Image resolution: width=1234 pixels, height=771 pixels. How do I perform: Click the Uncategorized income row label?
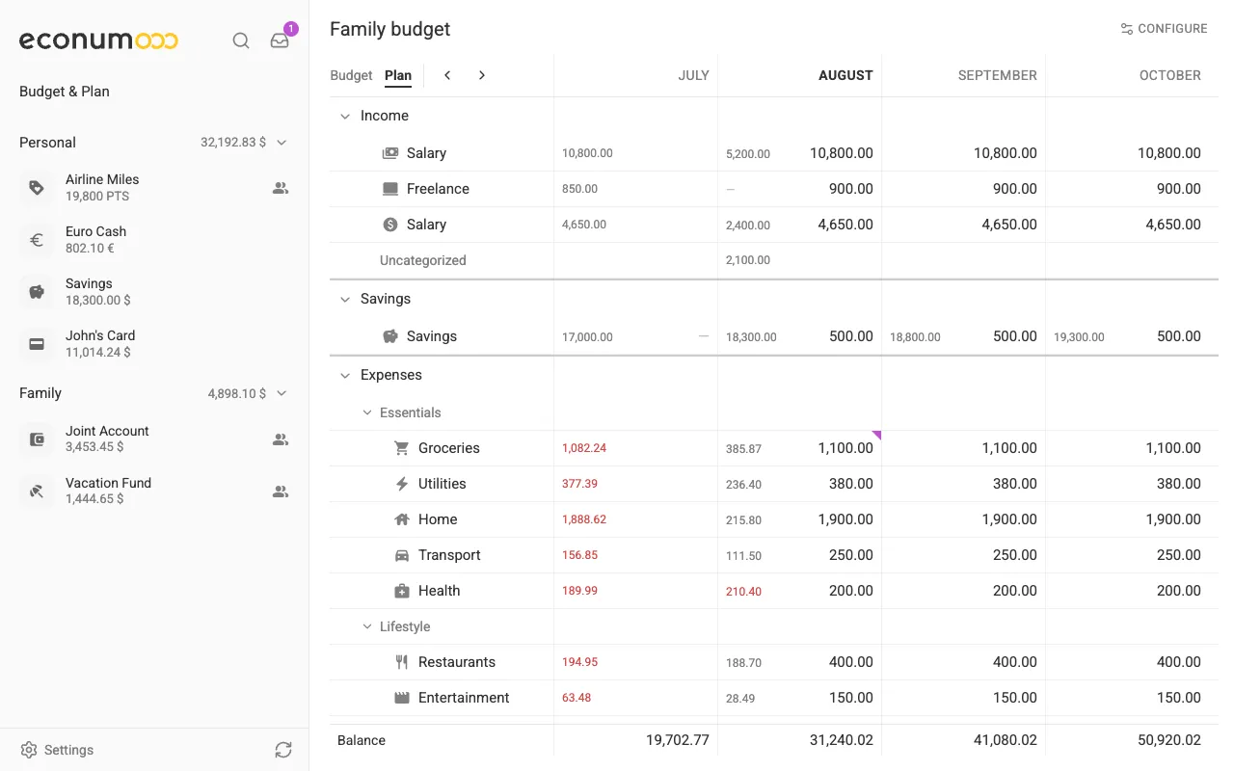pyautogui.click(x=423, y=260)
